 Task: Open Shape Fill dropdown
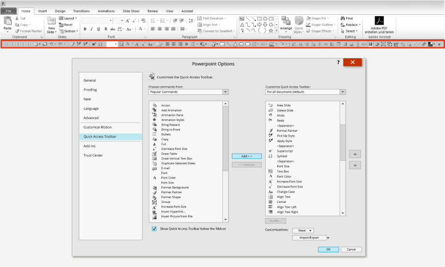click(x=317, y=18)
